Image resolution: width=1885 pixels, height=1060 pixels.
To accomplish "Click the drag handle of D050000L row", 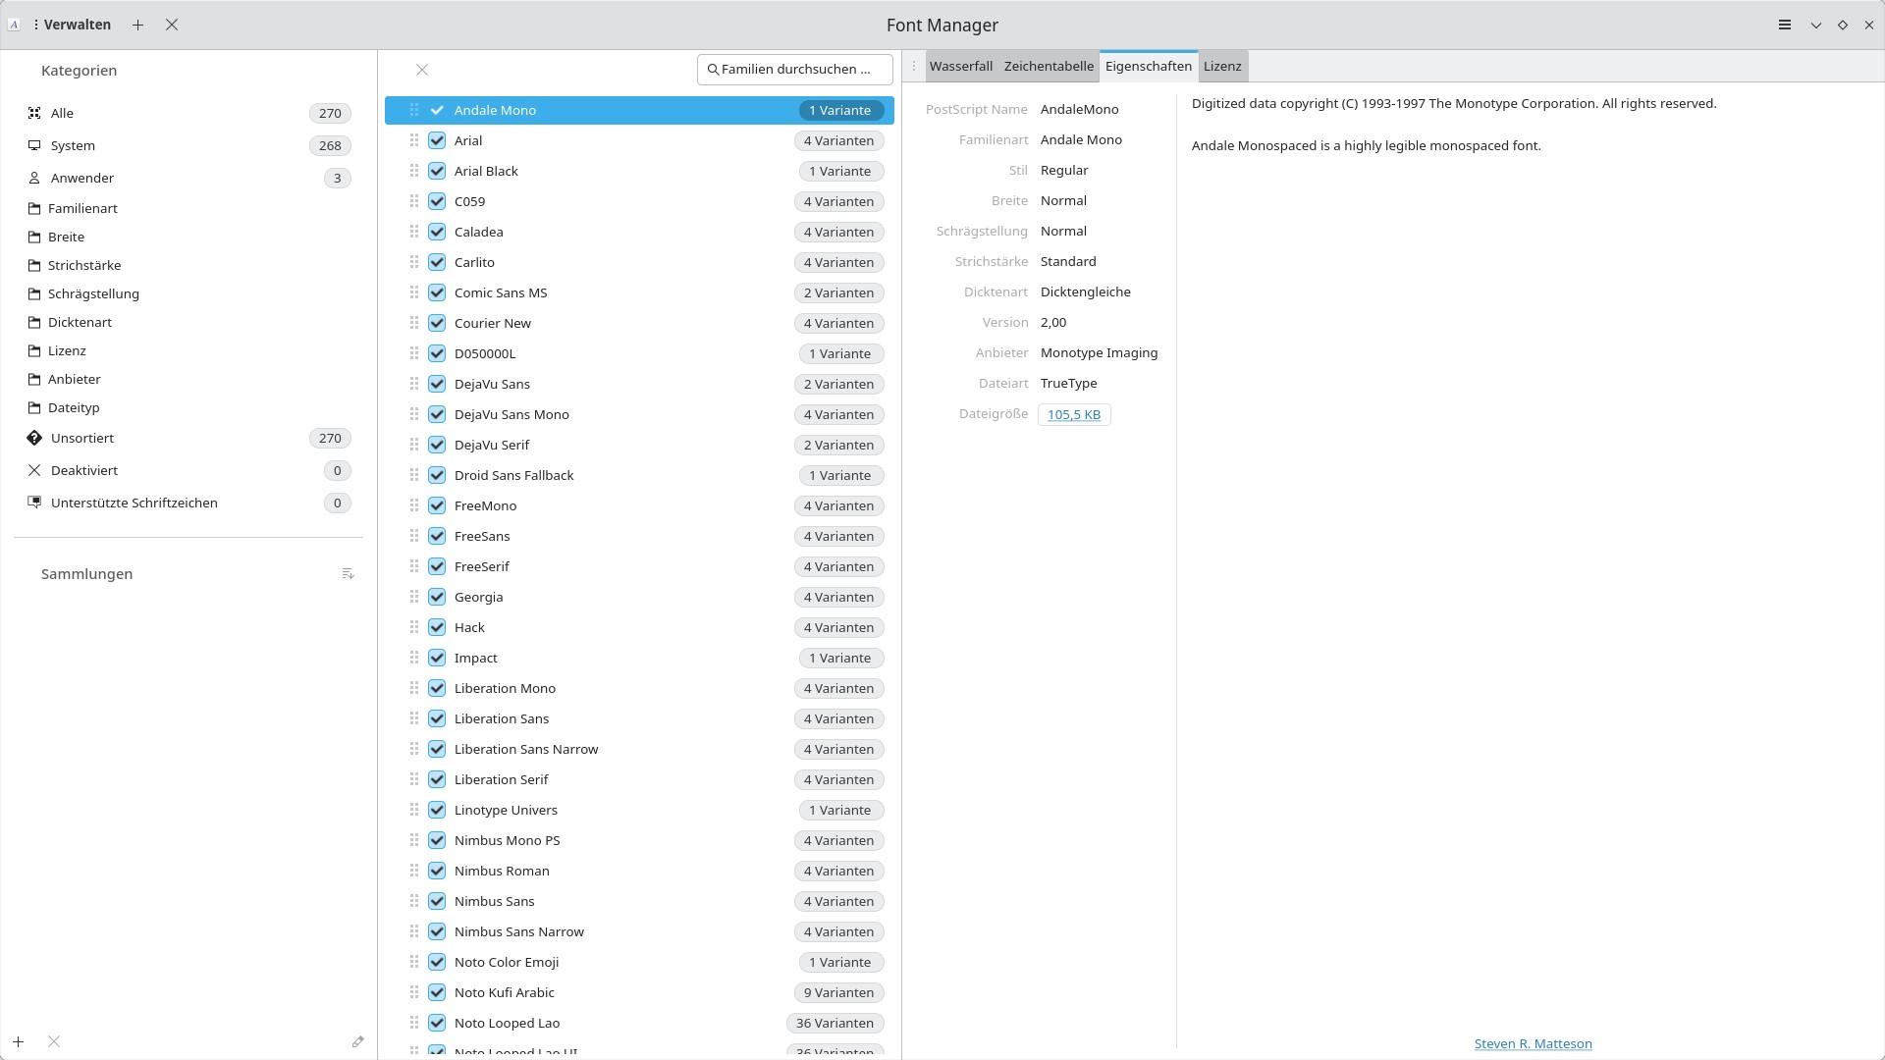I will click(x=414, y=353).
